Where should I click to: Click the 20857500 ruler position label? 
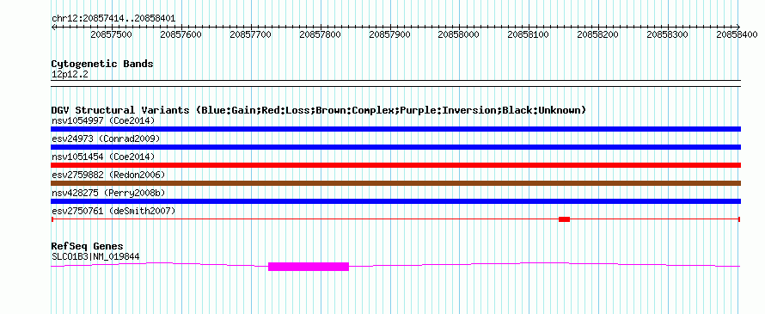coord(111,34)
